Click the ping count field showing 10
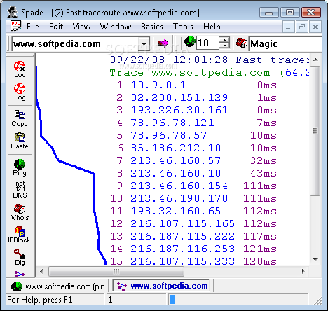Screen dimensions: 328x311 coord(207,43)
